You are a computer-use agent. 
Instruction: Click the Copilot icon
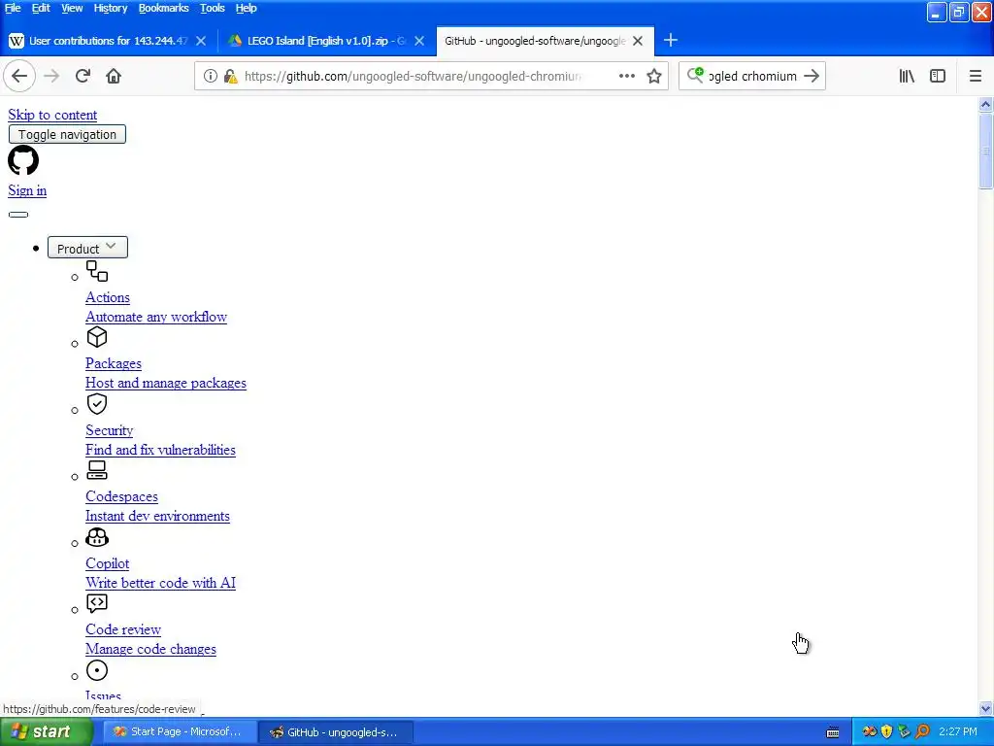[x=97, y=536]
